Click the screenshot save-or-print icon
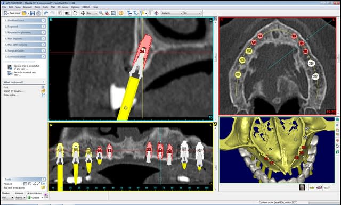 [x=10, y=67]
